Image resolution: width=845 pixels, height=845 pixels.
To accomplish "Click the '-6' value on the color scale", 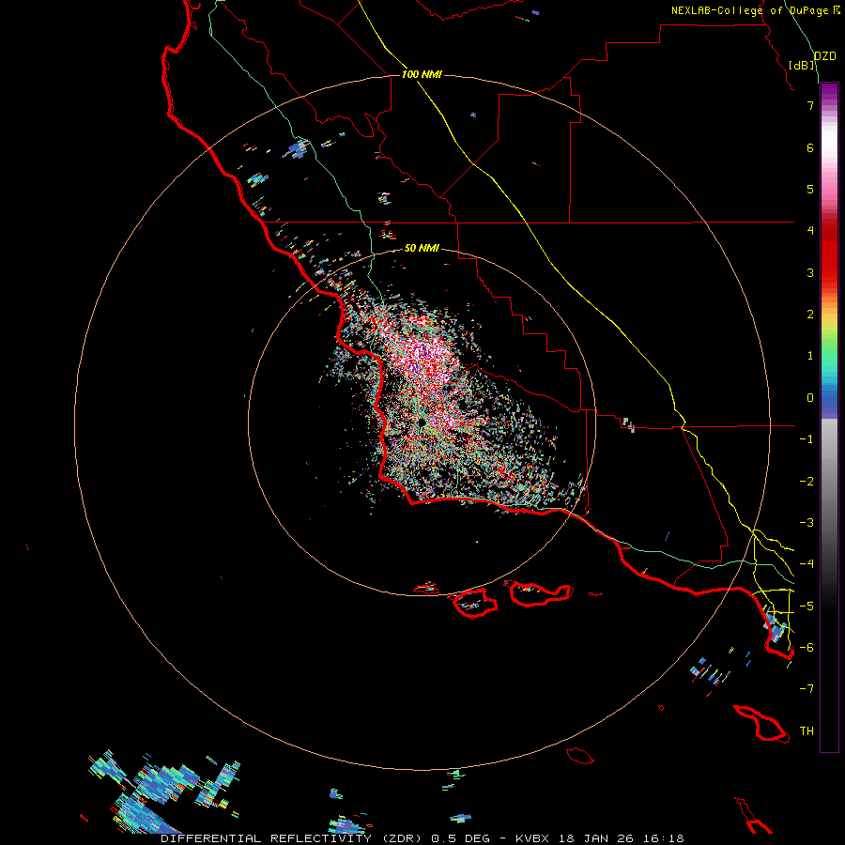I will point(807,648).
